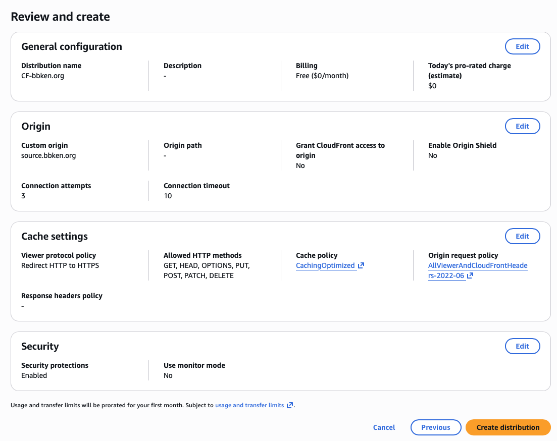
Task: Click the Allowed HTTP methods list text
Action: 207,270
